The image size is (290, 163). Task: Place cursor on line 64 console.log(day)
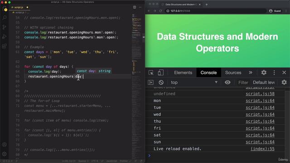point(44,72)
